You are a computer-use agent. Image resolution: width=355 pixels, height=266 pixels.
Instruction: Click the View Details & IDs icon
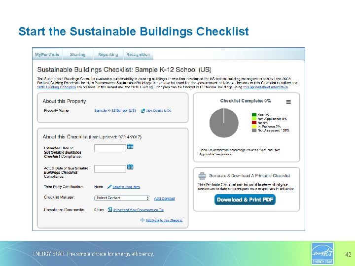pyautogui.click(x=143, y=111)
